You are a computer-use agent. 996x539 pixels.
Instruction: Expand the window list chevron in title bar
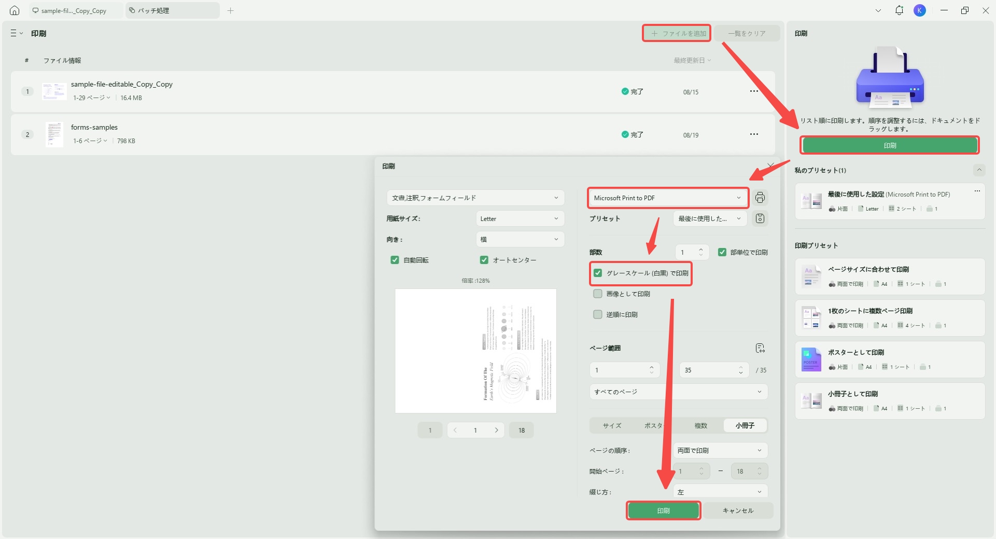click(x=878, y=10)
